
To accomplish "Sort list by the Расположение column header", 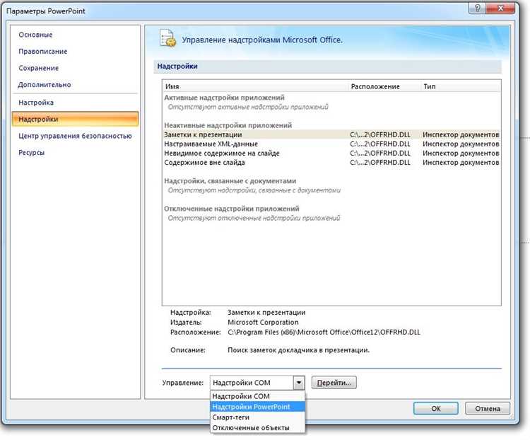I will 375,86.
